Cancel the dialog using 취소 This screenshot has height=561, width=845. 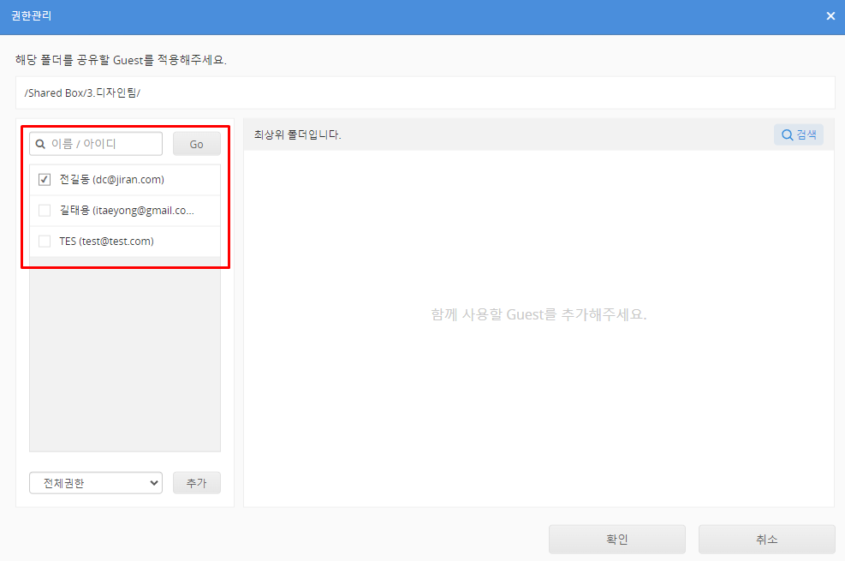[x=766, y=540]
